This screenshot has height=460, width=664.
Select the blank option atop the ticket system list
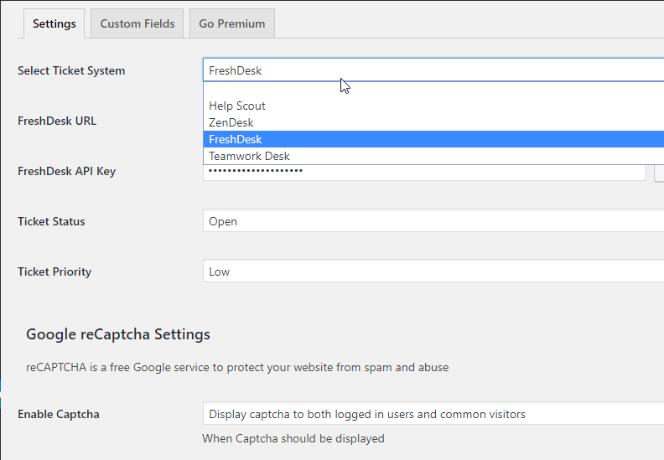tap(433, 90)
